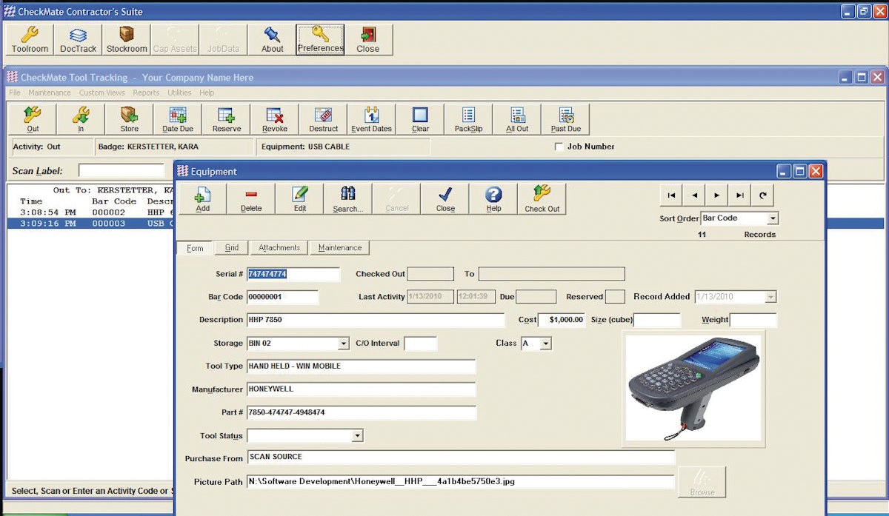Select the In activity icon

(x=81, y=118)
